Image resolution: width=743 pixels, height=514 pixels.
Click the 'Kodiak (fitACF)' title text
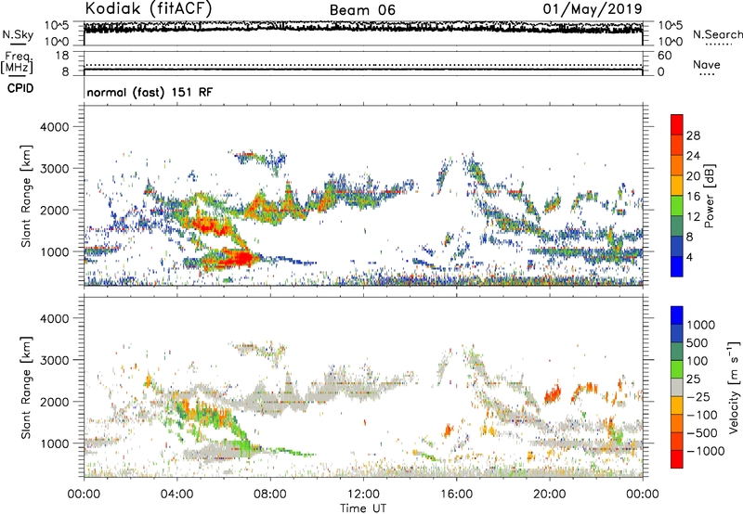(149, 8)
